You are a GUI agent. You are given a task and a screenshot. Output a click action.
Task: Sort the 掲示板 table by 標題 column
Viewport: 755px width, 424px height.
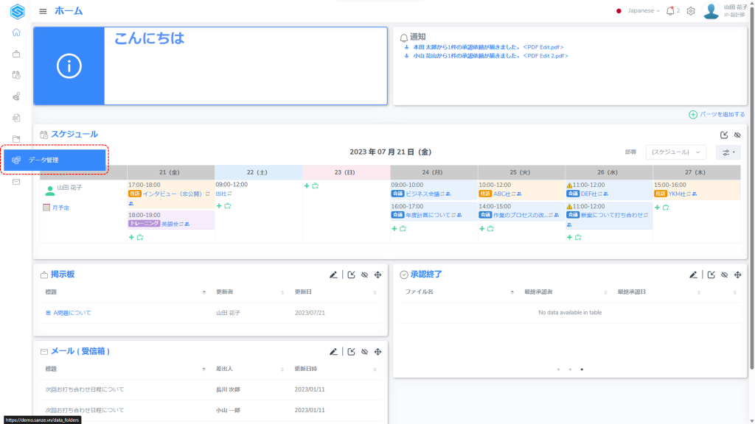click(203, 292)
